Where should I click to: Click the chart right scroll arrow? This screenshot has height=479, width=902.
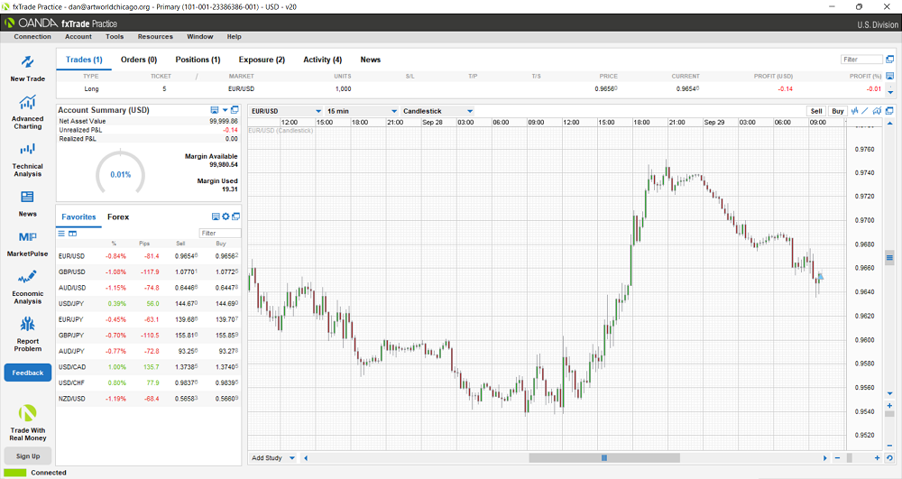coord(825,458)
